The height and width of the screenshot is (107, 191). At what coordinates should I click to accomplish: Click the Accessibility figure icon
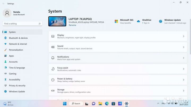point(6,80)
